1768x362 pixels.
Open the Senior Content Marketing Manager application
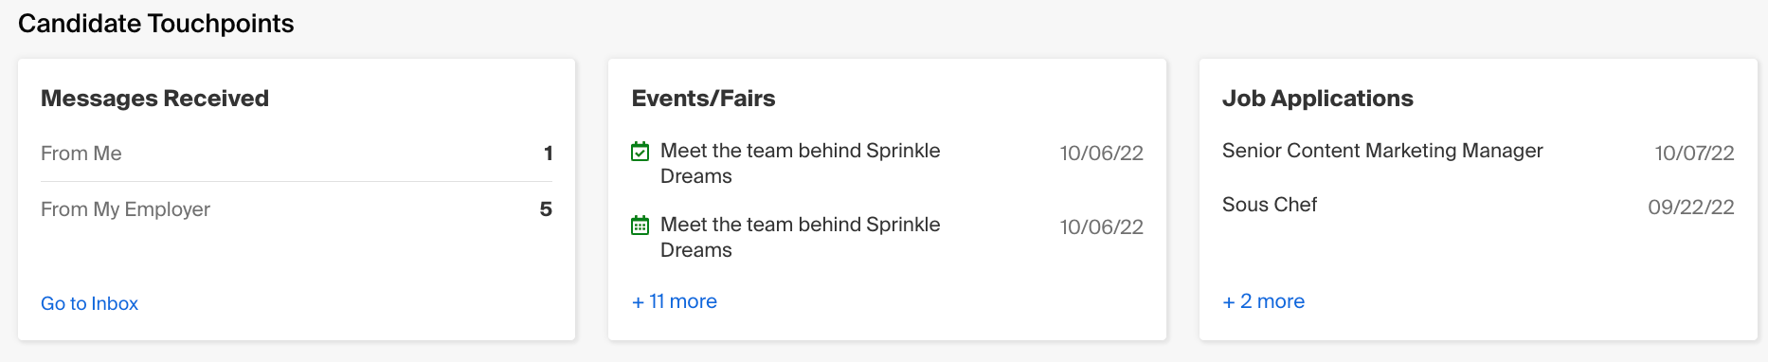coord(1382,151)
